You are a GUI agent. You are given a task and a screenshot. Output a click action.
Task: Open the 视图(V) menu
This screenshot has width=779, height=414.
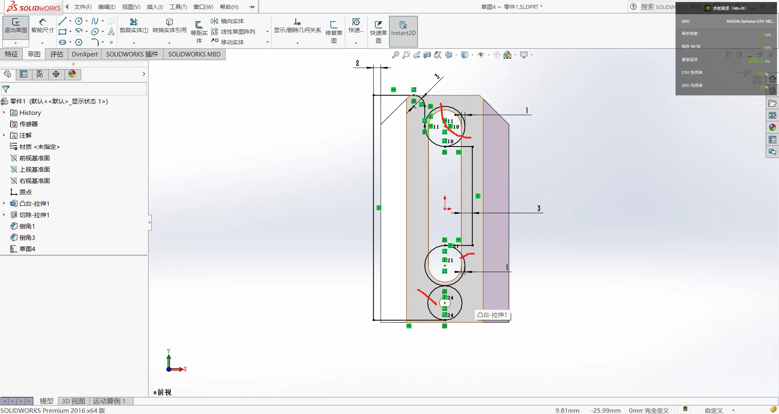(x=131, y=7)
